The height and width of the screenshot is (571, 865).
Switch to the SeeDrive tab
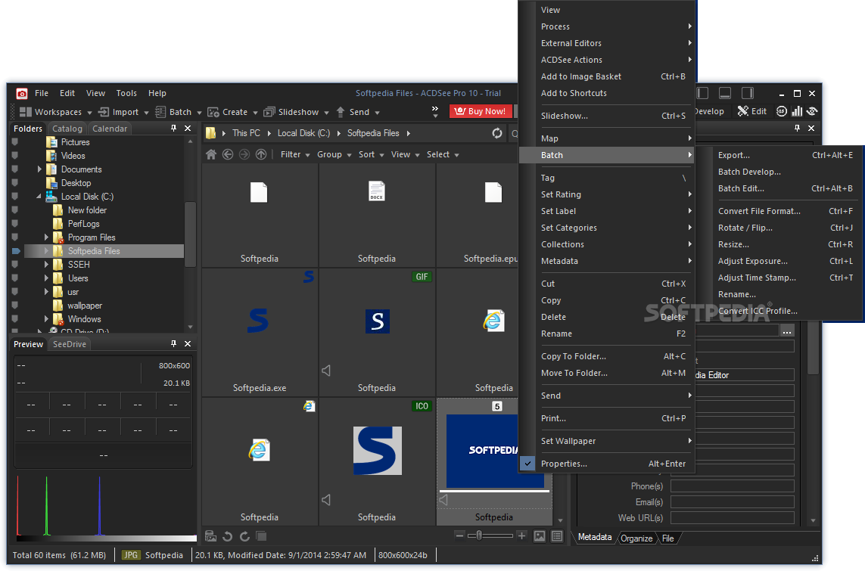pos(70,344)
